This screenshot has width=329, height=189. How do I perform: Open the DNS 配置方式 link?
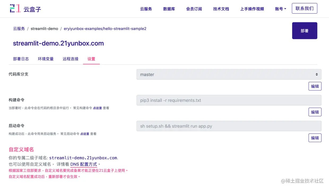[x=83, y=164]
